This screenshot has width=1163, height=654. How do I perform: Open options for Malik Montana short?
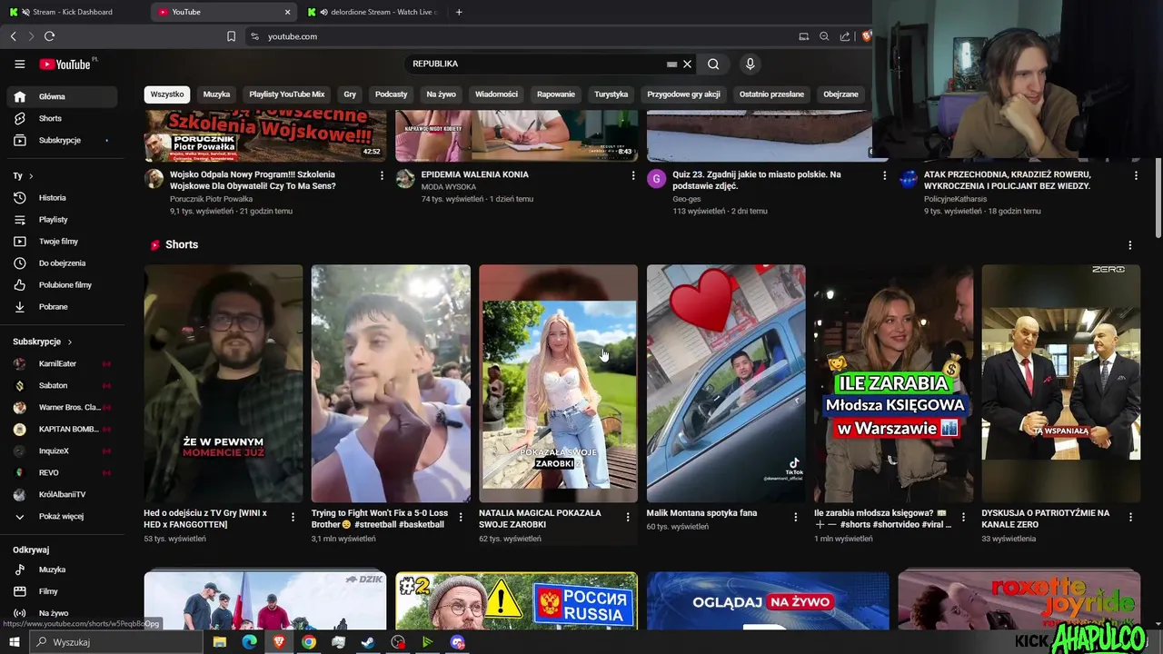pos(796,517)
